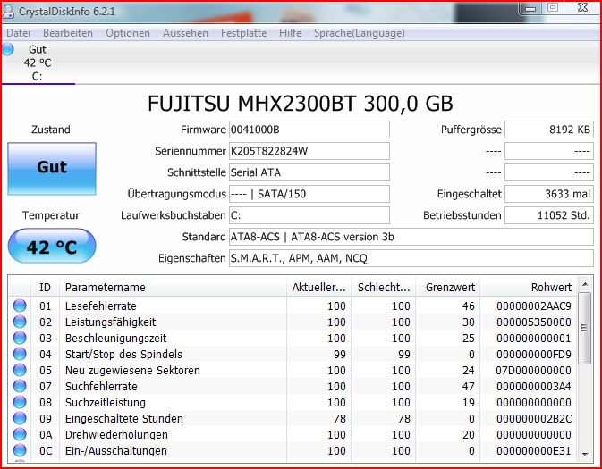Select the Suchfehlerrate row name
602x469 pixels.
click(101, 386)
